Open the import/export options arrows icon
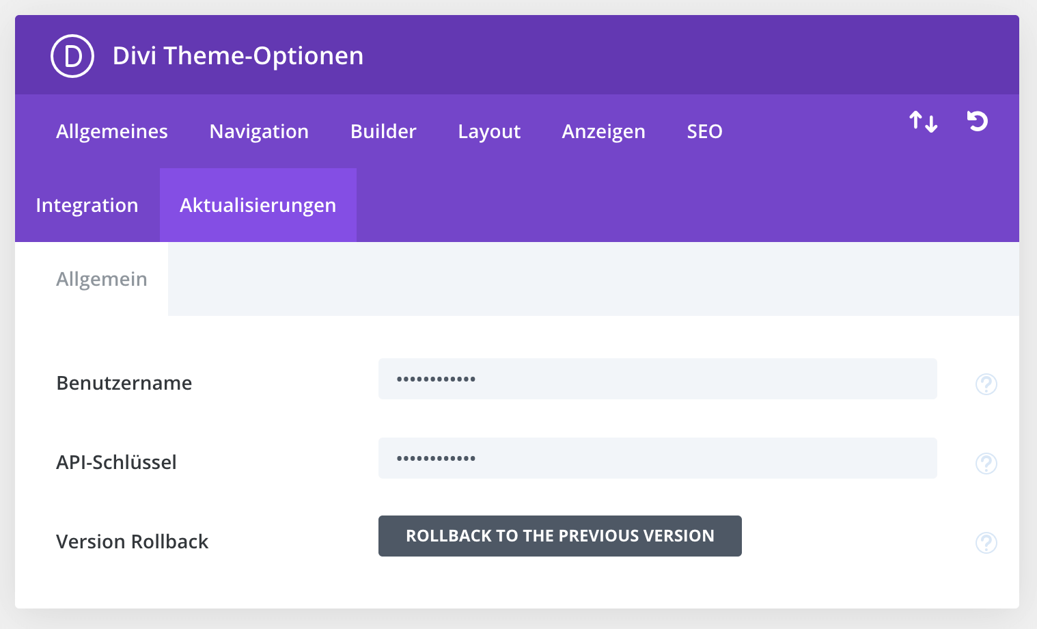Image resolution: width=1037 pixels, height=629 pixels. 924,122
